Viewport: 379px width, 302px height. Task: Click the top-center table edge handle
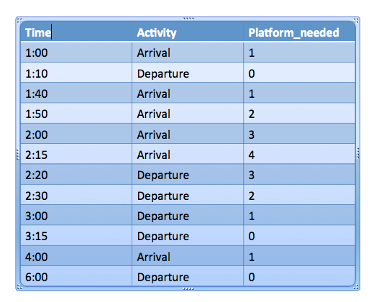coord(188,19)
